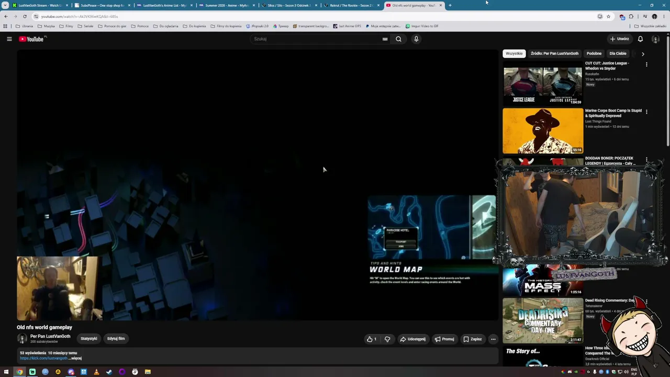This screenshot has width=670, height=377.
Task: Open the Per Pan LustVanGoth channel name
Action: tap(50, 336)
